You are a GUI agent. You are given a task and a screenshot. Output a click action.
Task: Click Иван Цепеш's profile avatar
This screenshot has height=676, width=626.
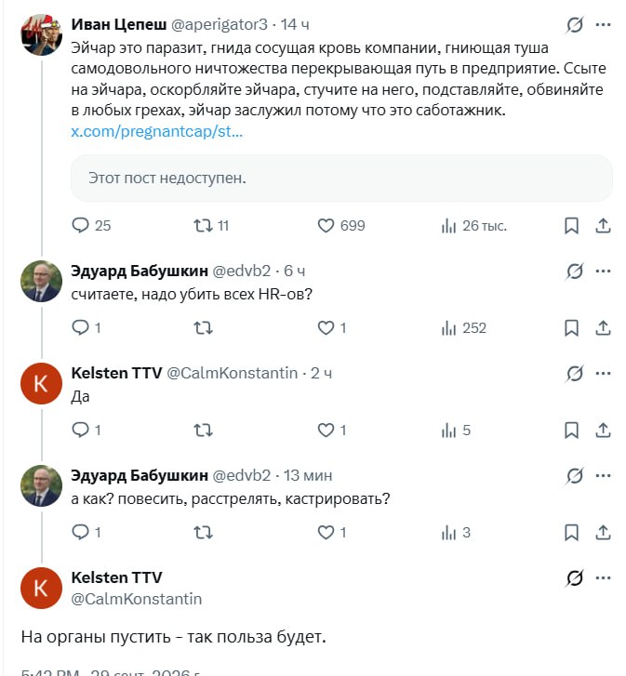point(41,34)
